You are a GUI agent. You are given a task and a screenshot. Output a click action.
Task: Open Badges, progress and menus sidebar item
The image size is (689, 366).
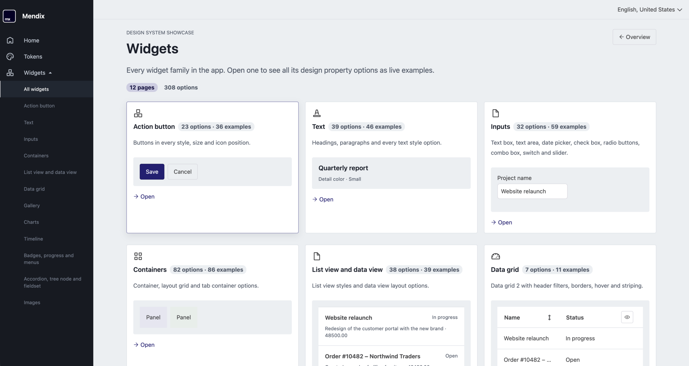pos(47,259)
